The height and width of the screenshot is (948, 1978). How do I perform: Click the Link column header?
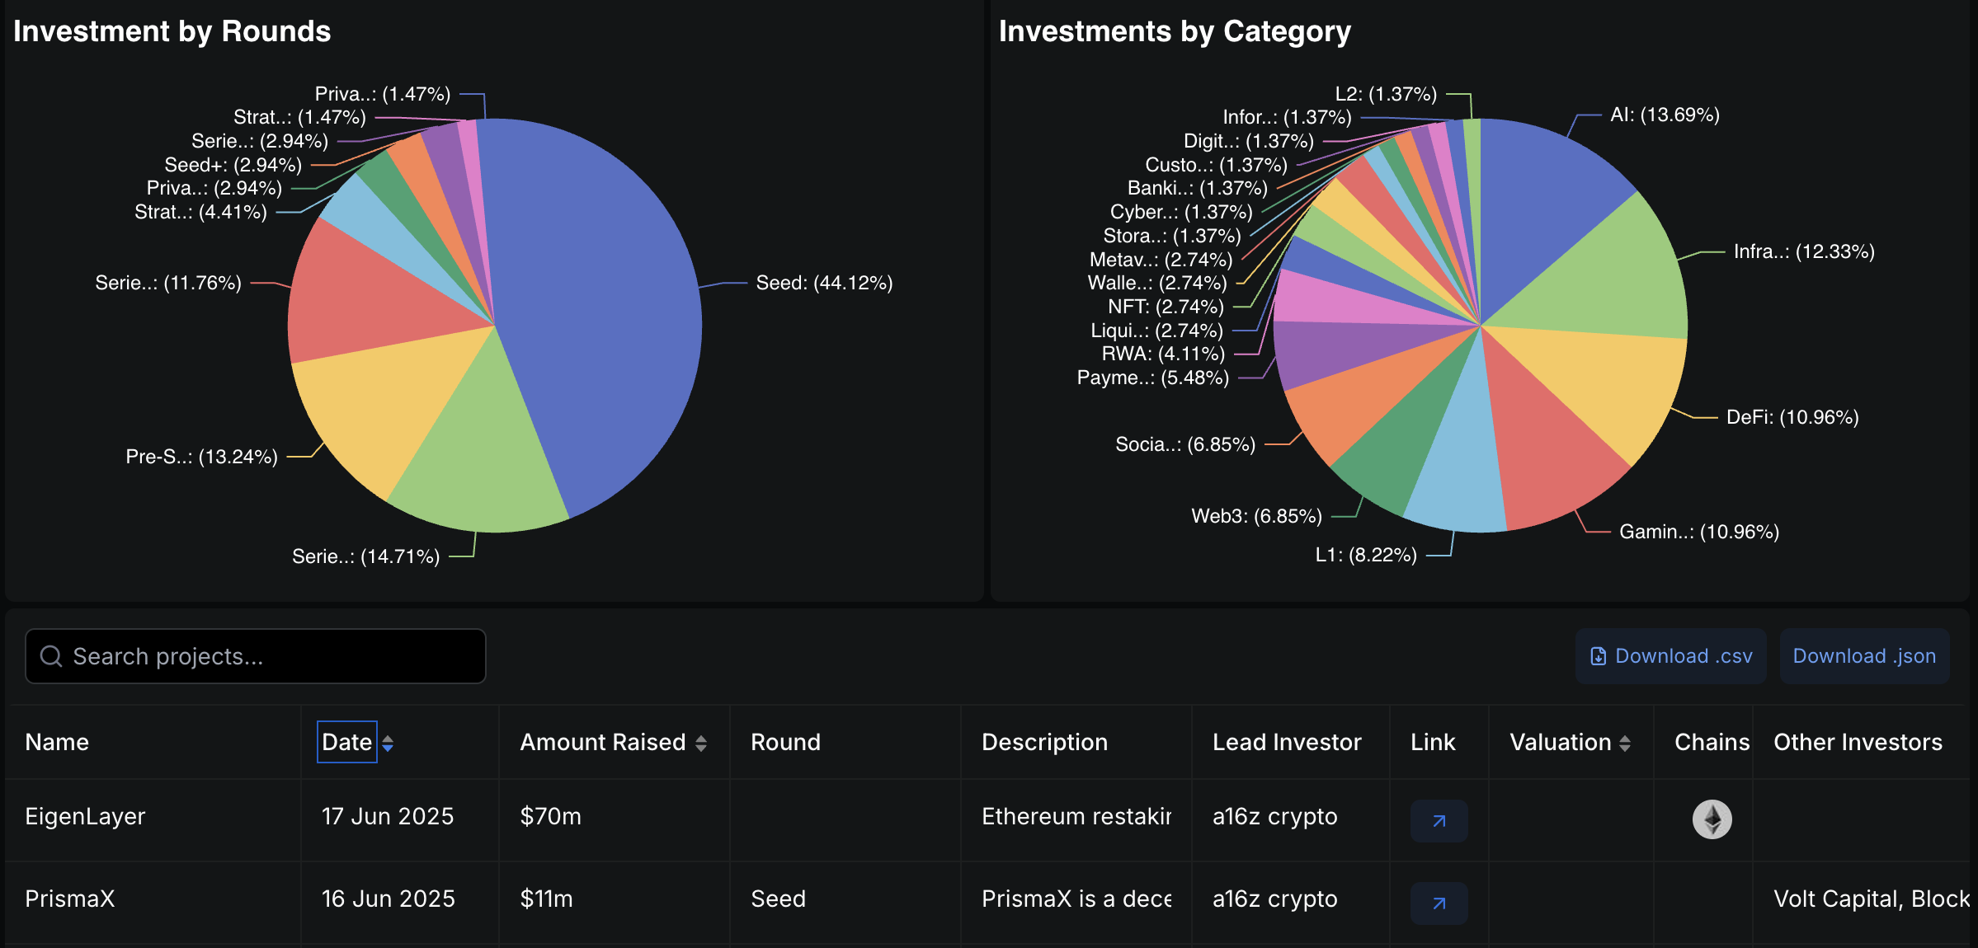pos(1433,742)
